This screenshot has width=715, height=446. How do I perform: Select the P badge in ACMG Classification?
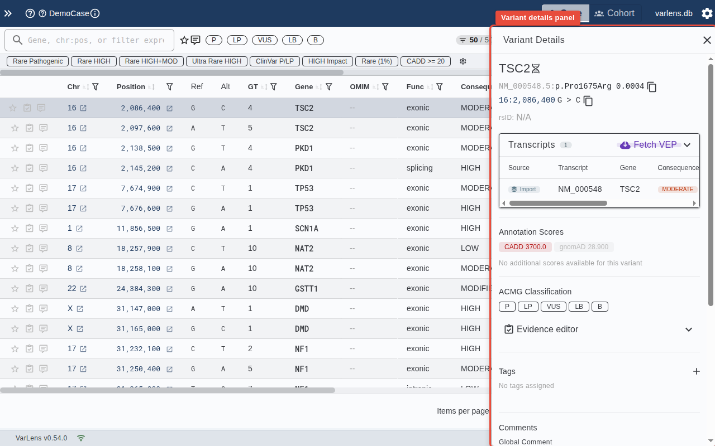pyautogui.click(x=507, y=306)
